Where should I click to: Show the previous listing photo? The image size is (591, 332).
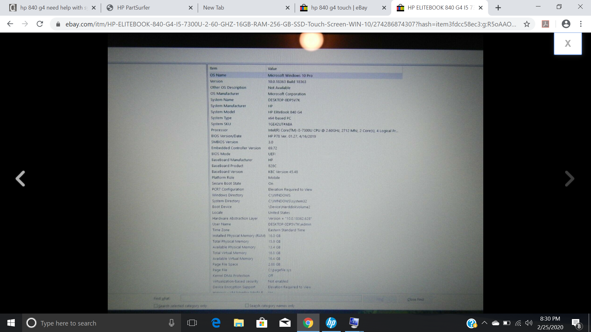(x=20, y=179)
